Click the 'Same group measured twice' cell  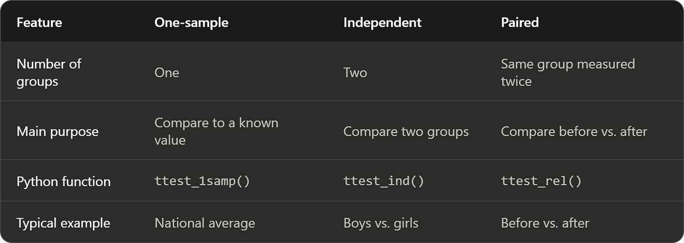click(568, 73)
